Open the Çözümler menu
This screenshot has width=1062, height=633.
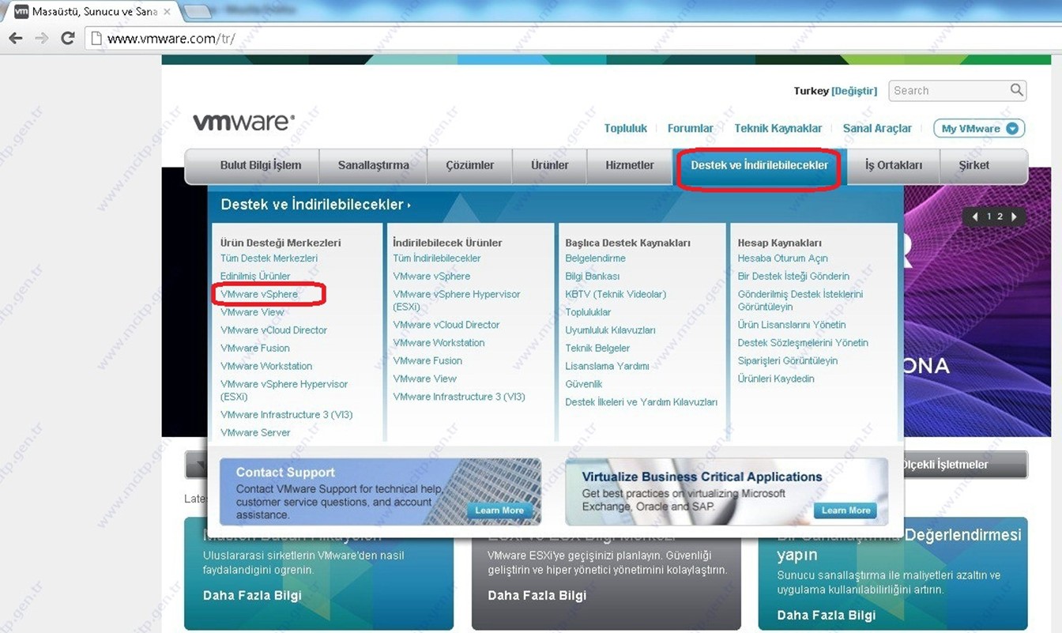pos(469,165)
